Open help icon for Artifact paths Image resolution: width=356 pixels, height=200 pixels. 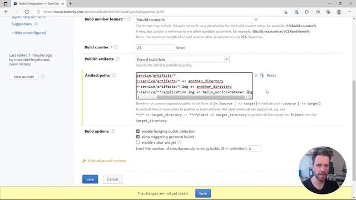(113, 76)
